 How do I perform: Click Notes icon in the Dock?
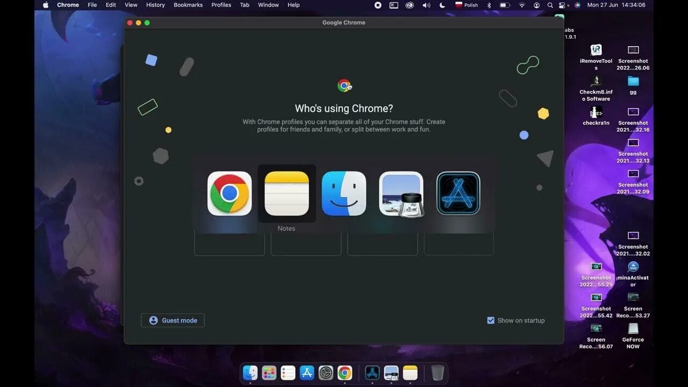410,372
